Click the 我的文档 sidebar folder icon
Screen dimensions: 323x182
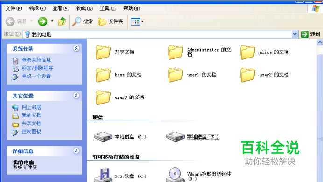click(x=15, y=116)
